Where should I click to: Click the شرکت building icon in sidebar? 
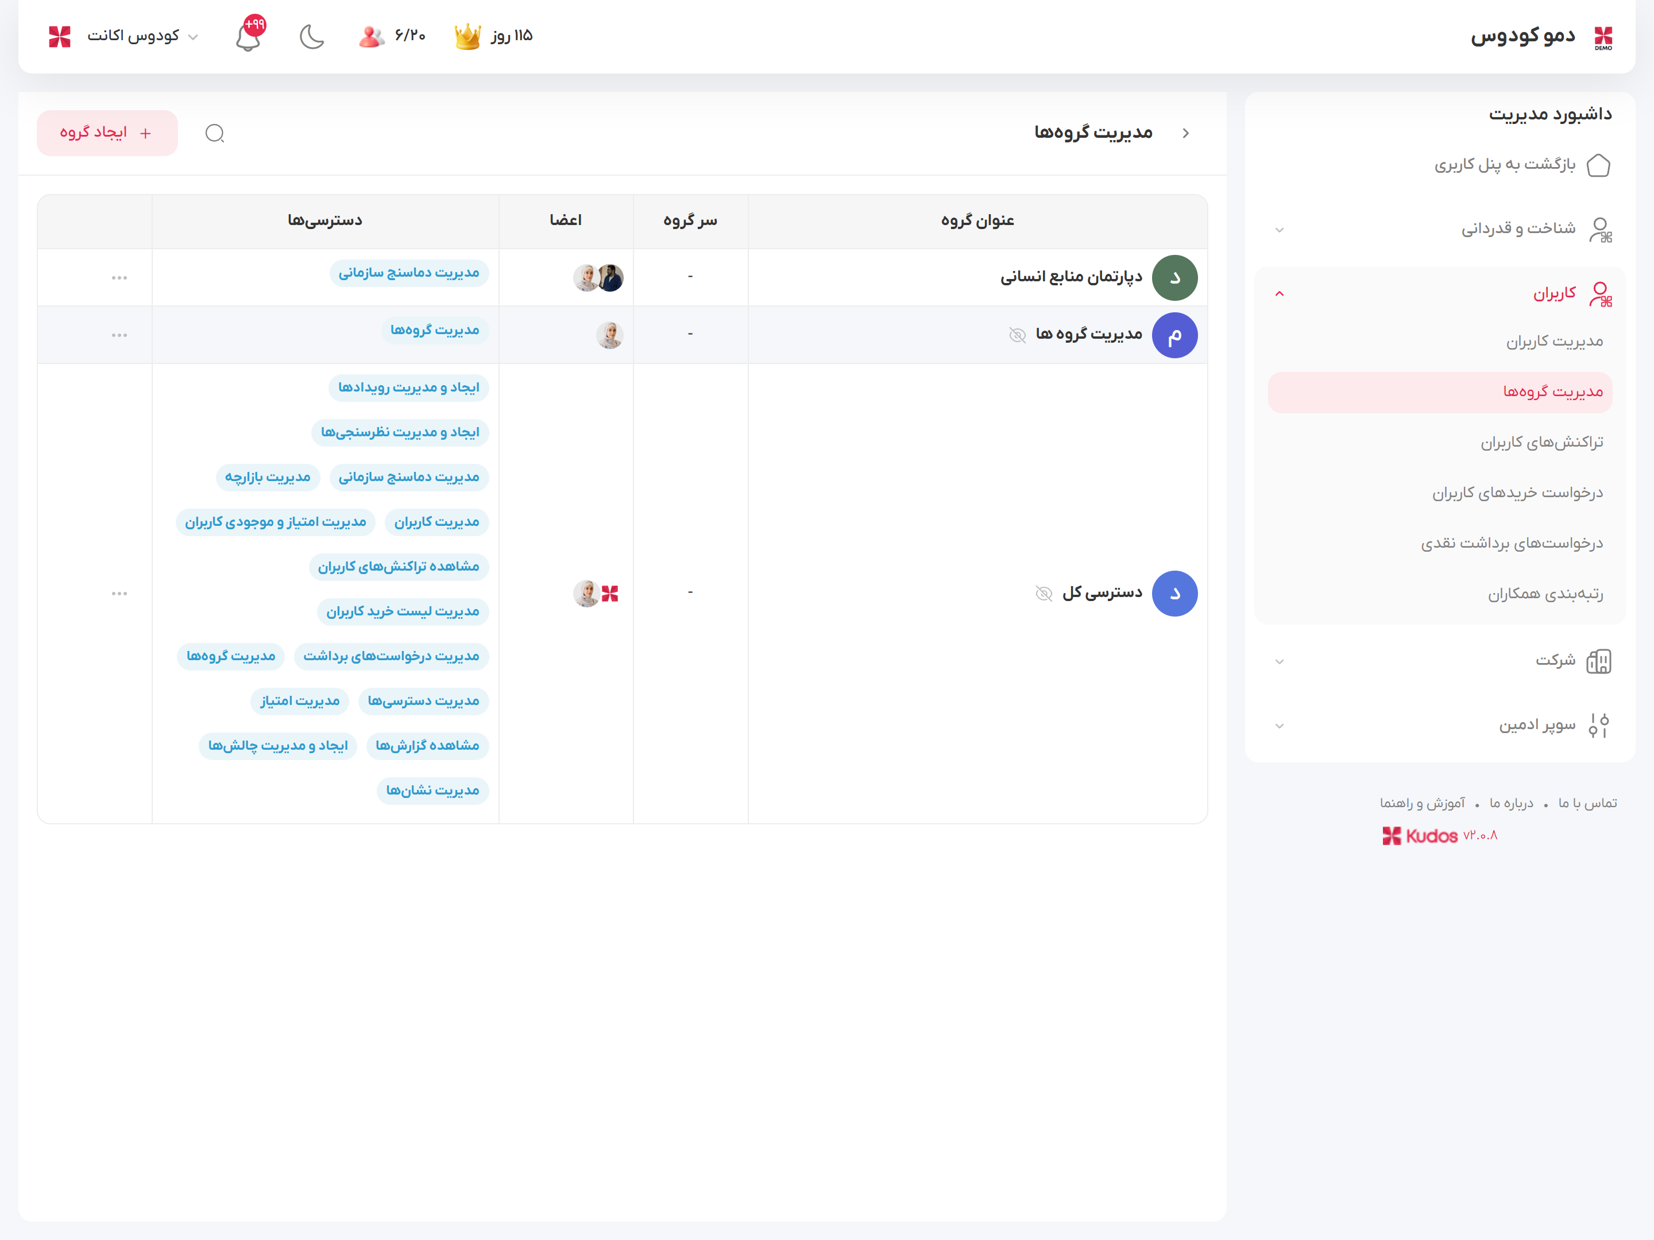[1598, 661]
